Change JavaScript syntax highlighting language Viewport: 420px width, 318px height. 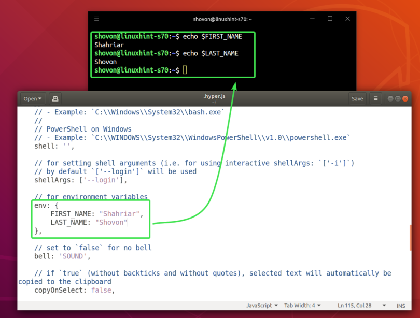262,306
